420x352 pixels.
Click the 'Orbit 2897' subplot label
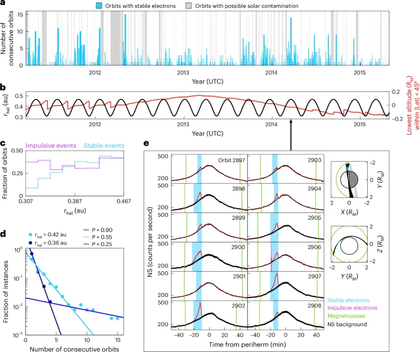click(x=231, y=160)
